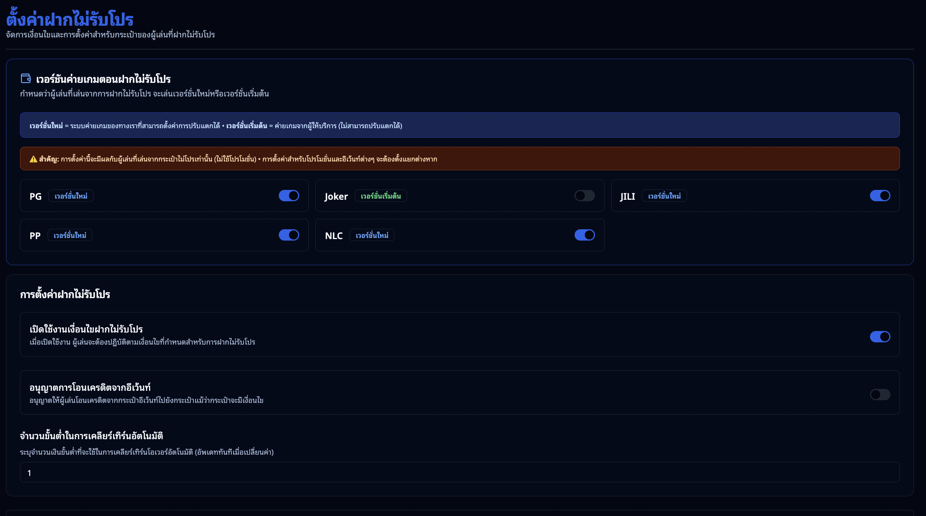Viewport: 926px width, 516px height.
Task: Enable อนุญาตการโอนเครดิตจากอีเว้นท์ toggle
Action: coord(880,395)
